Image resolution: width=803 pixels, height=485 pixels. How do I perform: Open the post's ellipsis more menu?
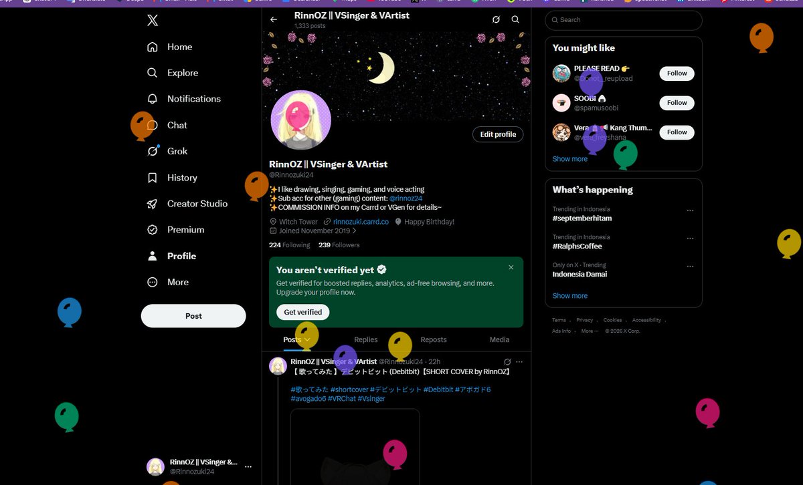pyautogui.click(x=519, y=361)
